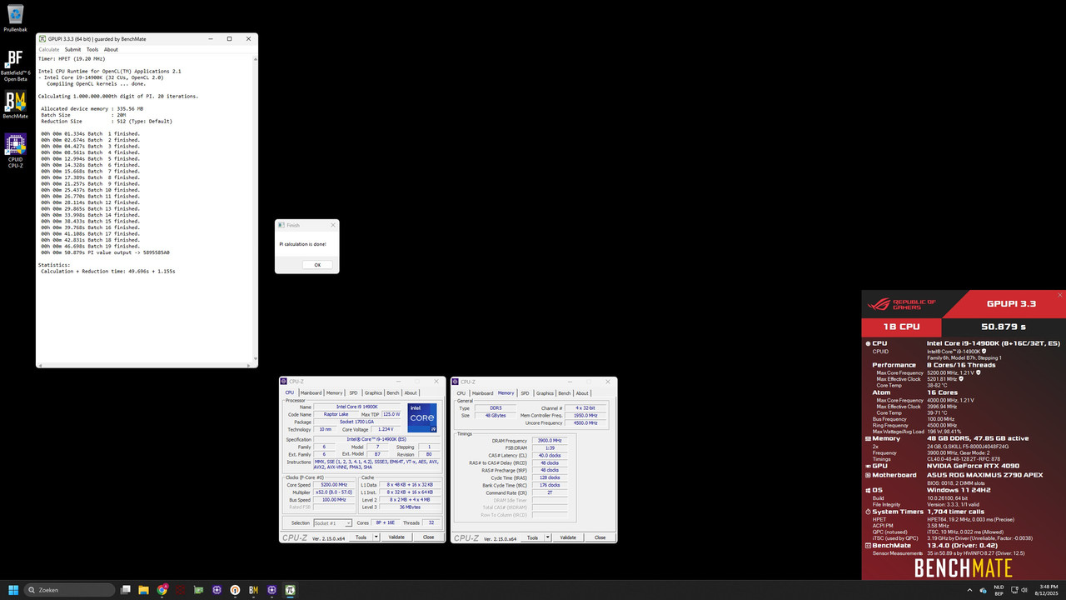This screenshot has height=600, width=1066.
Task: Click the Close button in CPU-Z's CPU window
Action: (429, 537)
